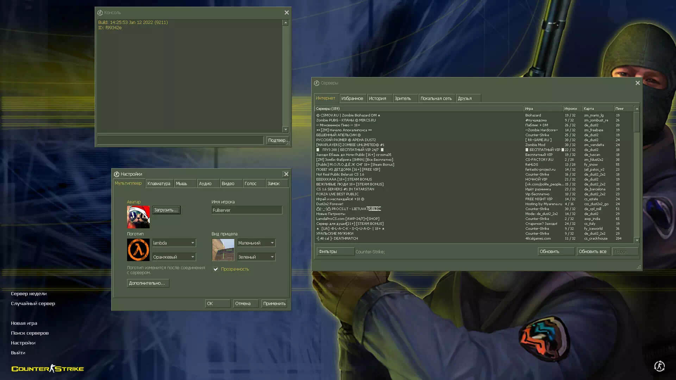Click the Загрузить avatar button
676x380 pixels.
click(x=166, y=210)
